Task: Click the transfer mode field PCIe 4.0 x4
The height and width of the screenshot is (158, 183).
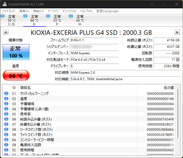Action: 94,60
